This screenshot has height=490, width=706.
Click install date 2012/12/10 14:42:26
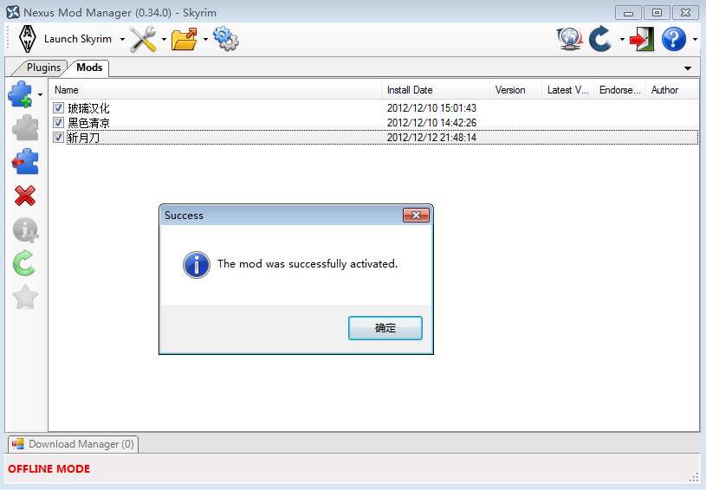point(431,123)
